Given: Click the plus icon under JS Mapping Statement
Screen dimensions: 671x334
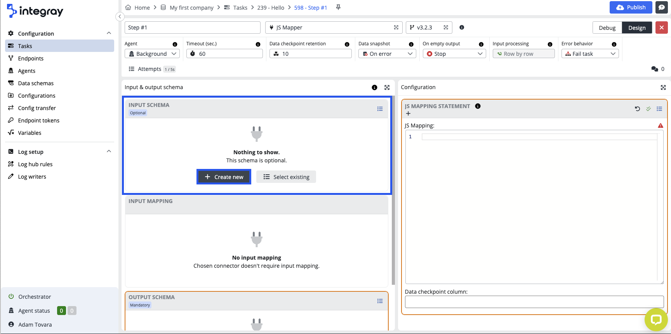Looking at the screenshot, I should coord(408,114).
